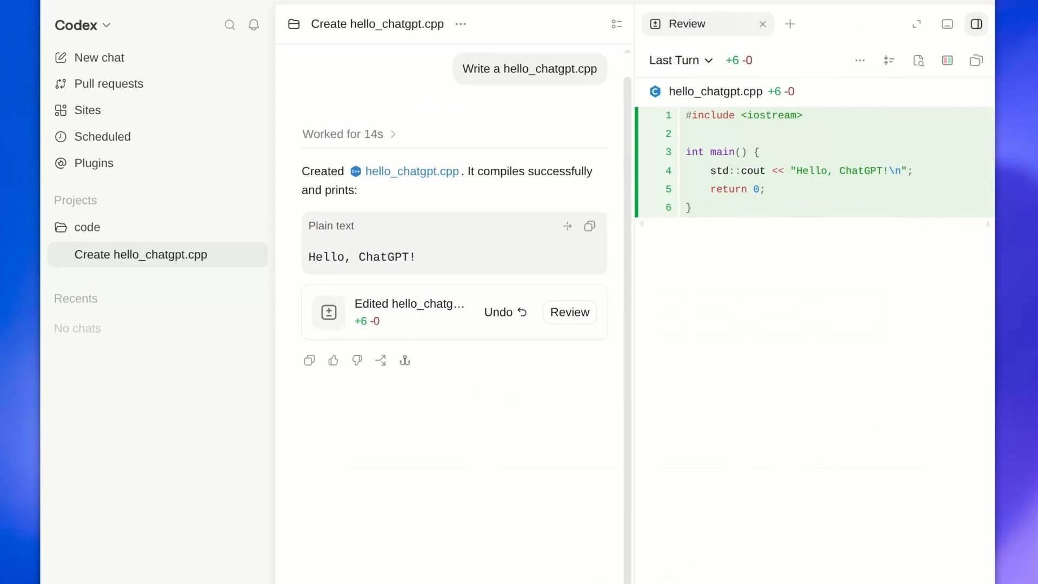Toggle collapse of diff sections icon
1038x584 pixels.
889,61
